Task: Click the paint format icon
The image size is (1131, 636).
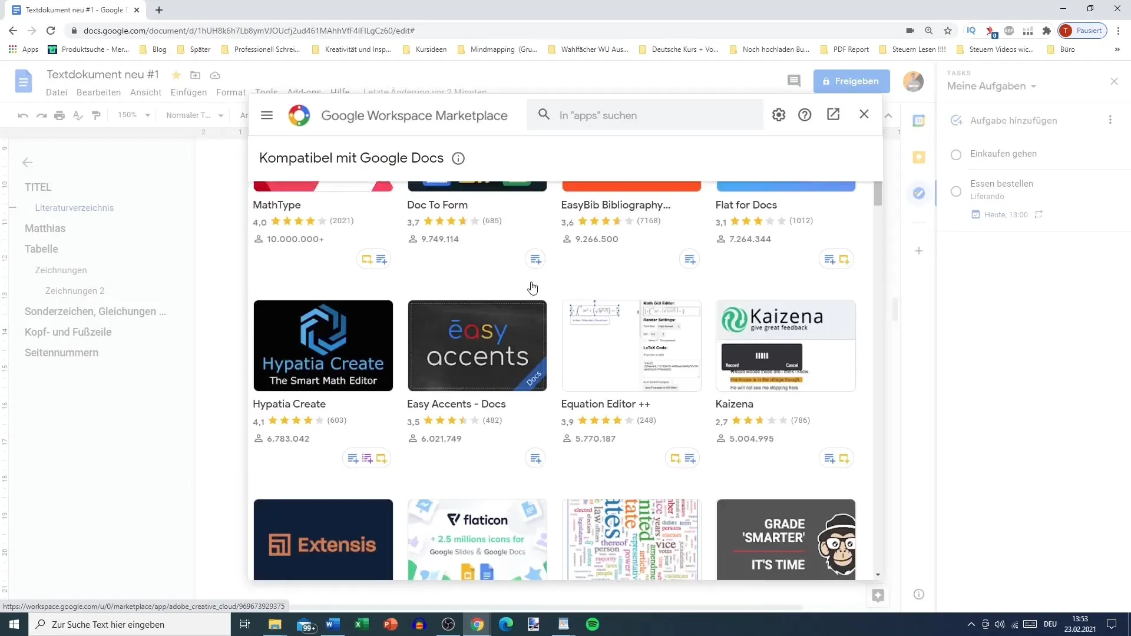Action: pyautogui.click(x=96, y=115)
